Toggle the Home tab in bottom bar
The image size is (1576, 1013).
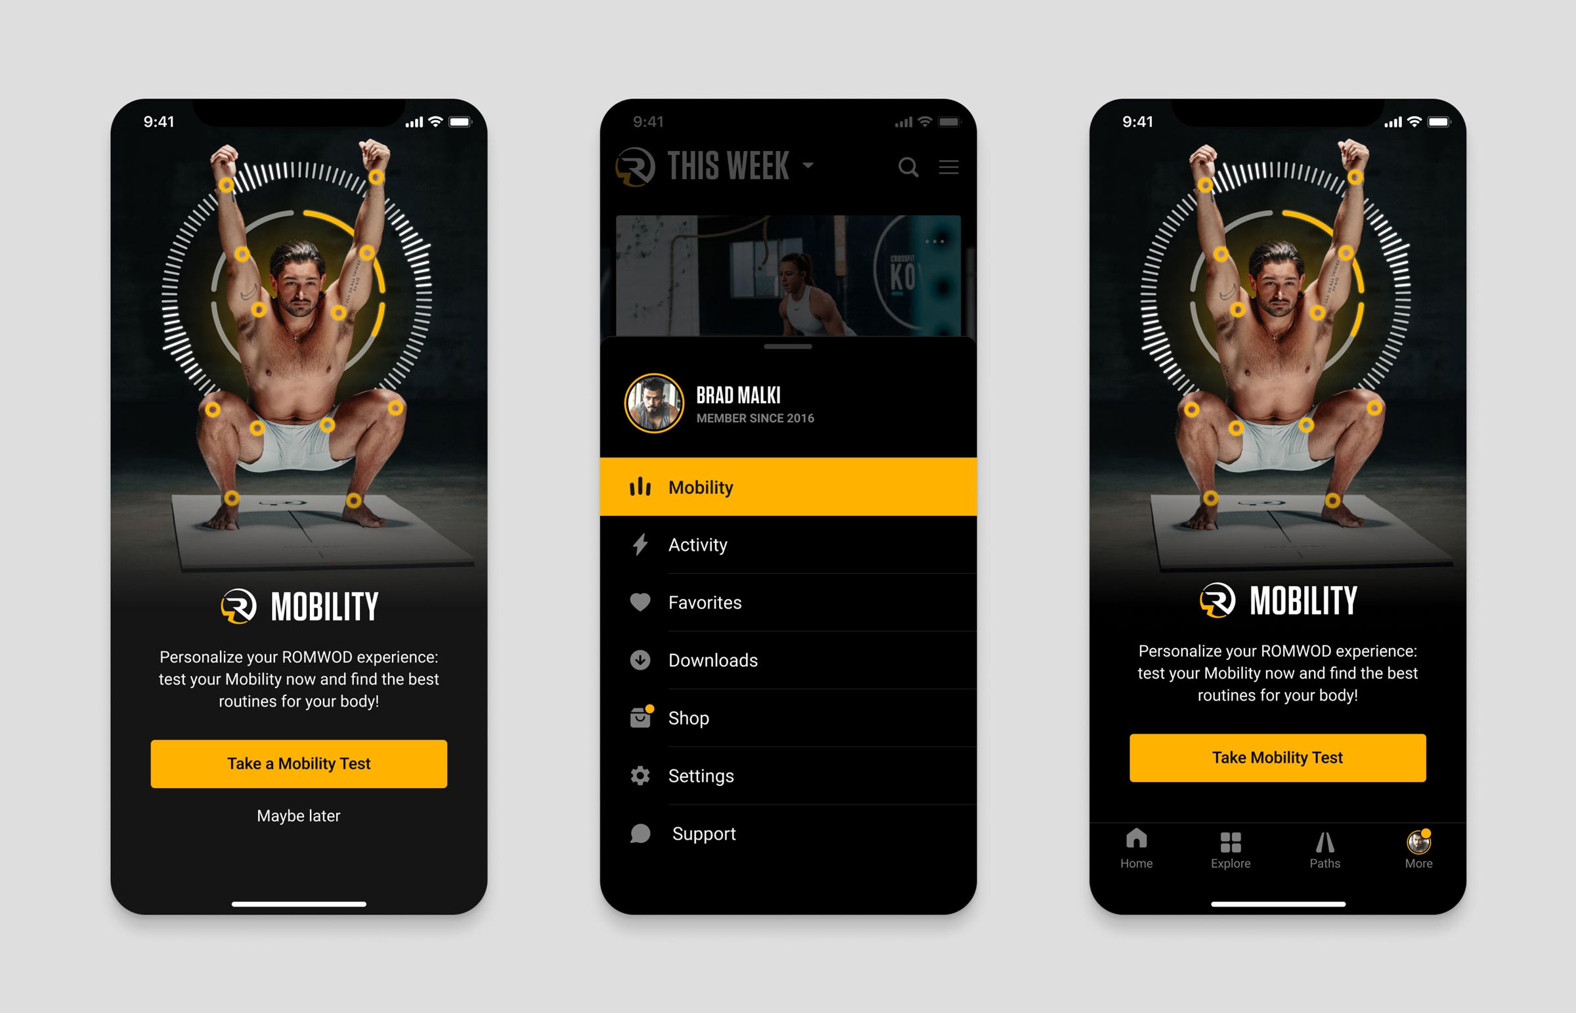tap(1135, 855)
